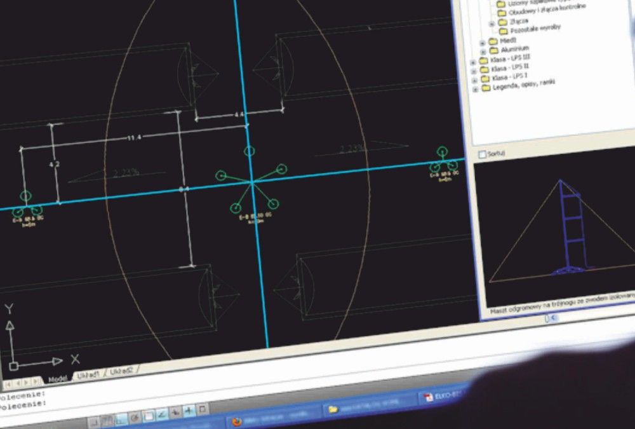Select the Klasa - LPS II tree item
This screenshot has height=429, width=635.
(x=510, y=67)
